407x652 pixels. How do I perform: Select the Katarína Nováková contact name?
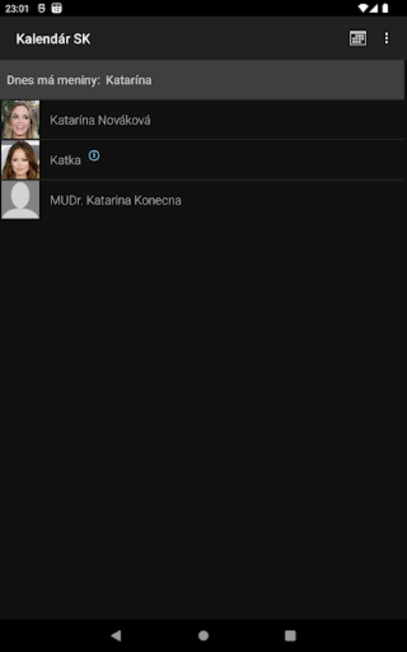tap(100, 120)
